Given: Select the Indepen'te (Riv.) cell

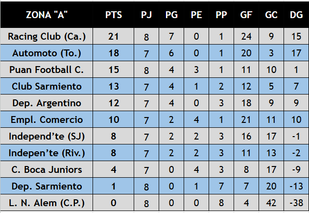Looking at the screenshot, I should (47, 153).
